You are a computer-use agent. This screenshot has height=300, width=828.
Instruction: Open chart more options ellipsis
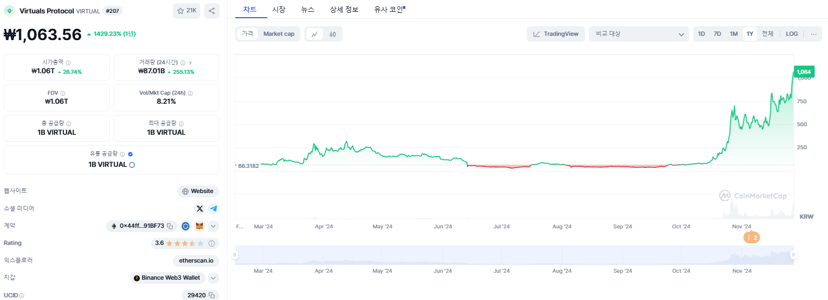point(814,34)
